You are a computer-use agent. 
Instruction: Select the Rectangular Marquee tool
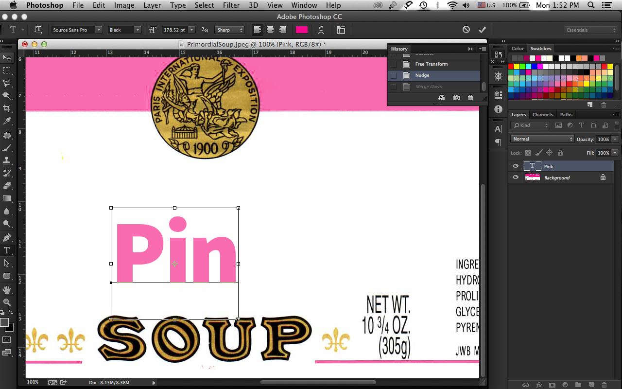point(7,71)
